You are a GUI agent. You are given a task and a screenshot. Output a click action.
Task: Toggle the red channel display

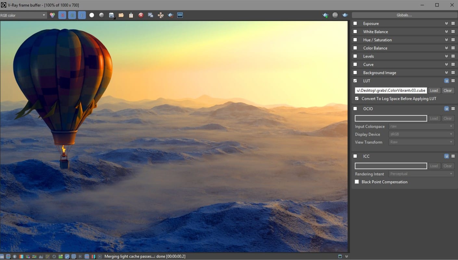(x=62, y=15)
